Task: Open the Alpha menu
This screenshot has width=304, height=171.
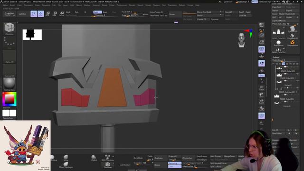Action: (x=5, y=5)
